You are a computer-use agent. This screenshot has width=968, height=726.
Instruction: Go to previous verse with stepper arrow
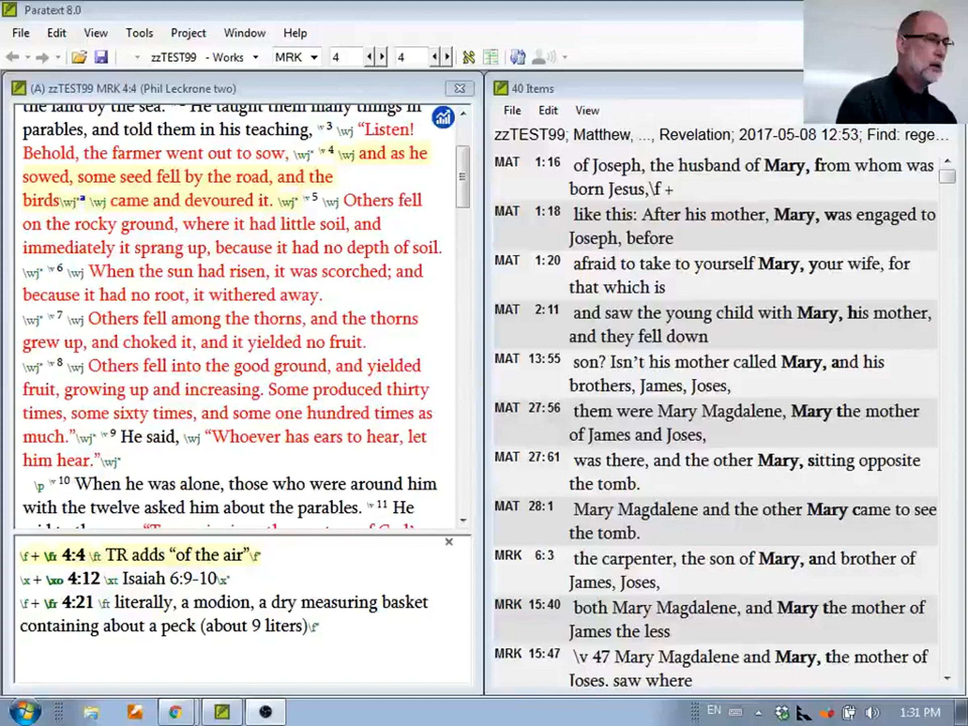434,57
